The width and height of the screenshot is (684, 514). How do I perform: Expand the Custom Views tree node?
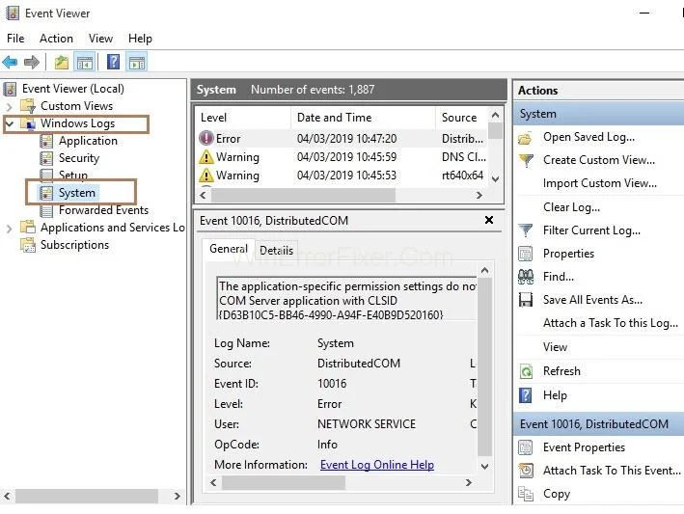pyautogui.click(x=10, y=106)
